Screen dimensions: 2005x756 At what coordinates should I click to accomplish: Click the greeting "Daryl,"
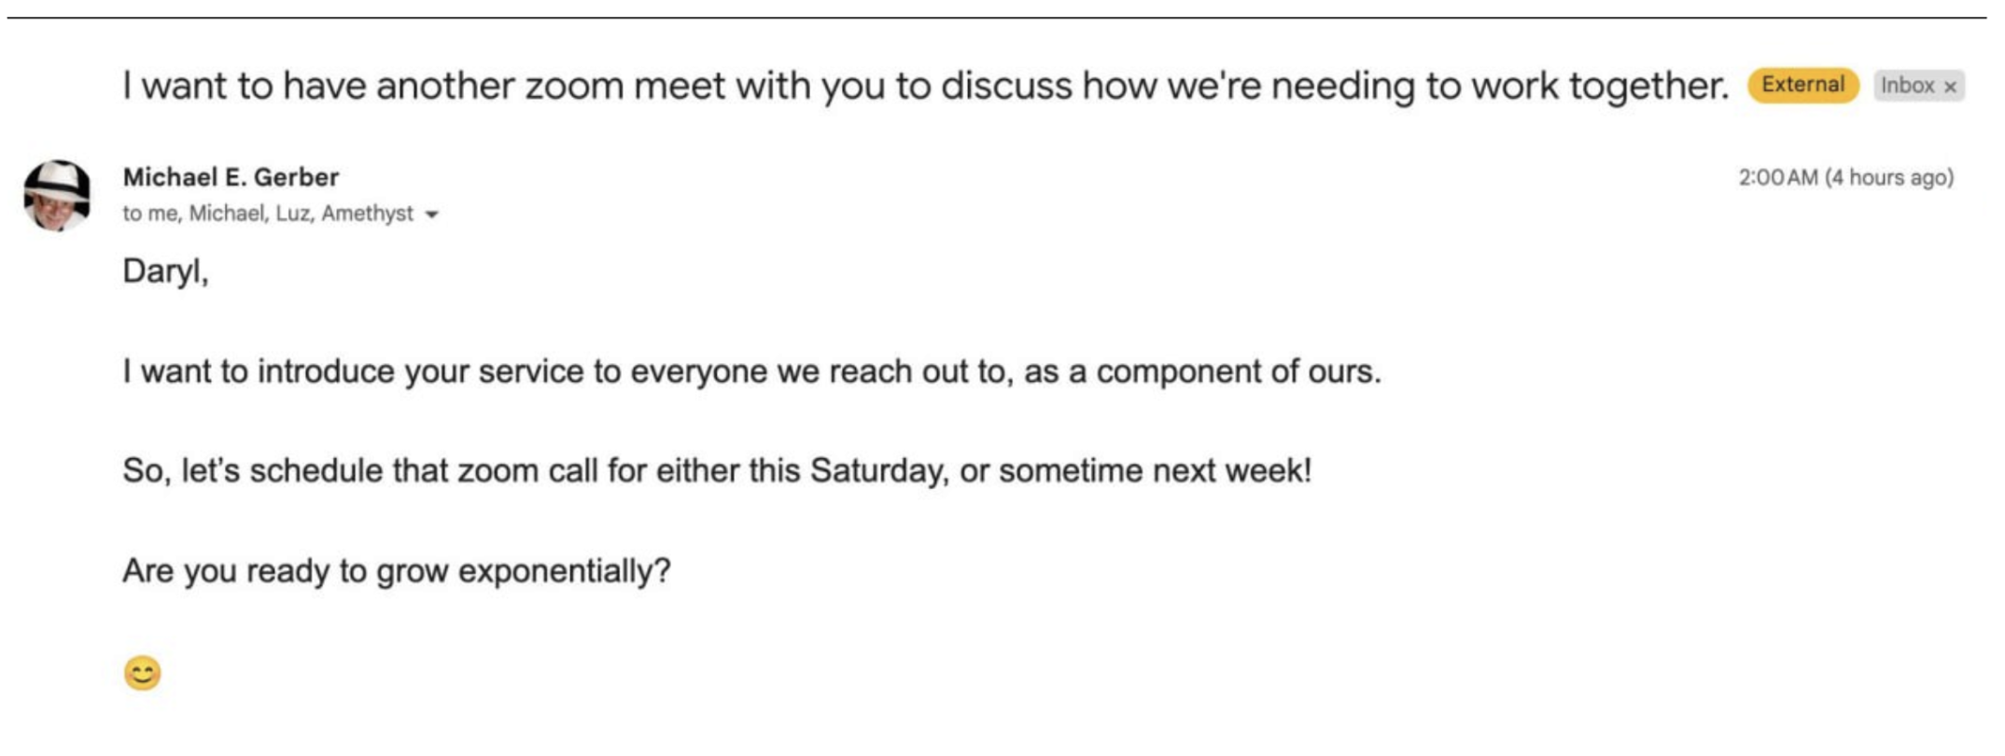point(165,272)
